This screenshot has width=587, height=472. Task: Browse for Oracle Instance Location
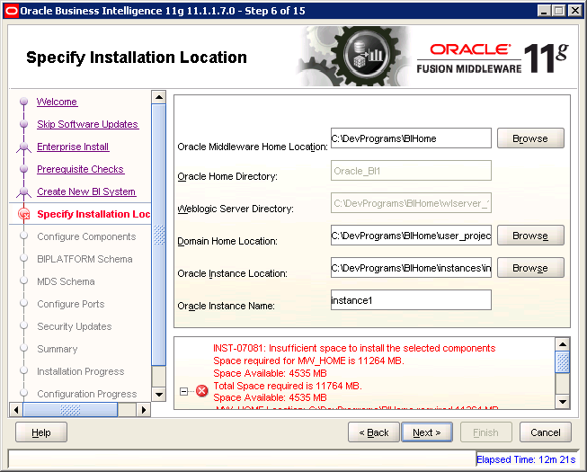pyautogui.click(x=530, y=268)
